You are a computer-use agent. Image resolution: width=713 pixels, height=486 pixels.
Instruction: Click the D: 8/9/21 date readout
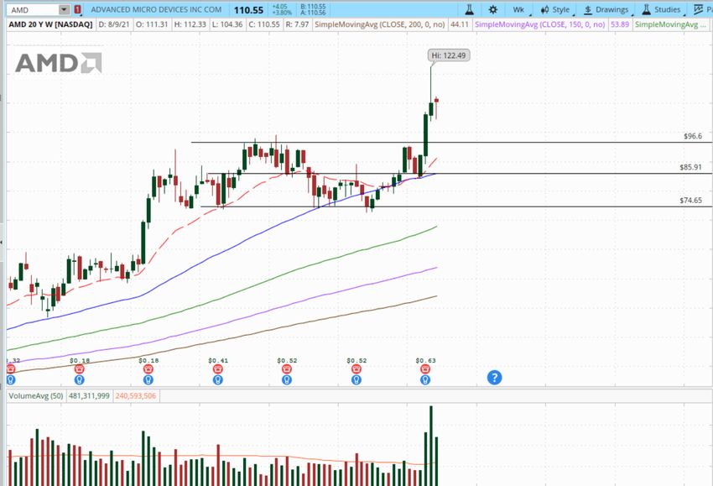114,24
